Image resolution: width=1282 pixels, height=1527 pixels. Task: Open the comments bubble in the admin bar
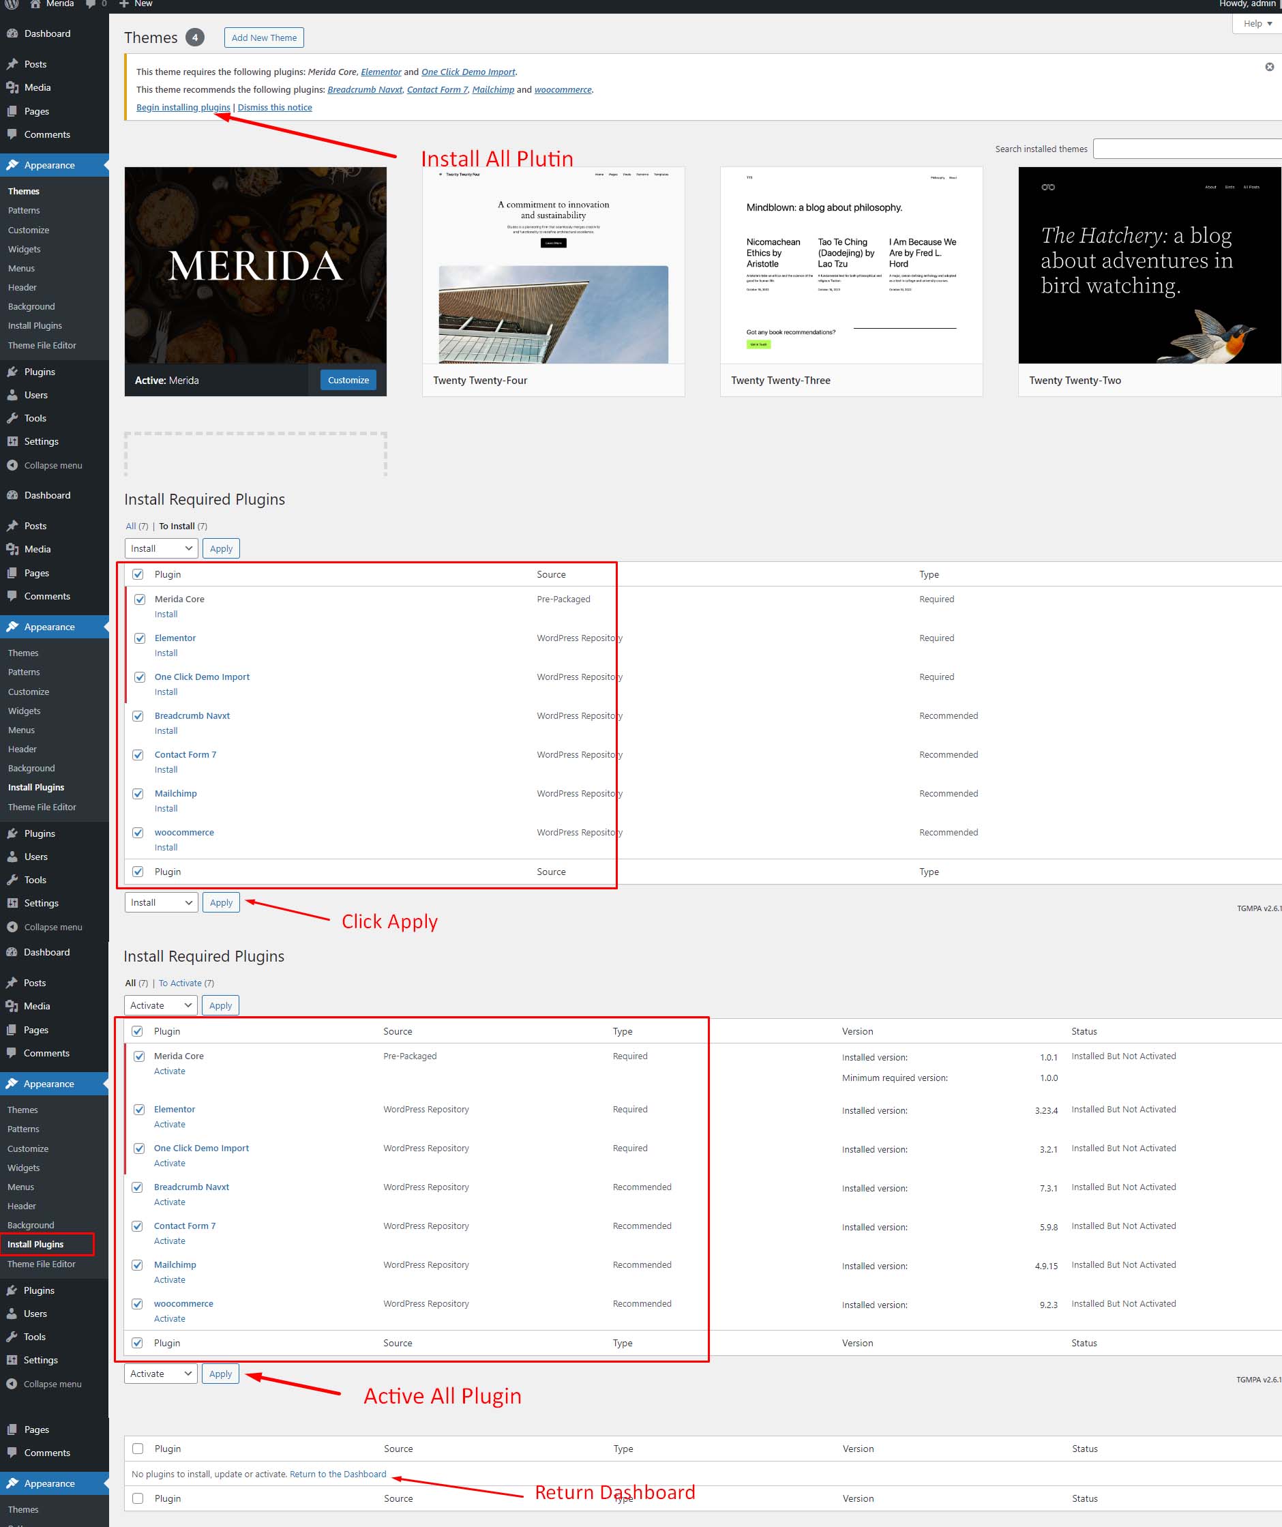(x=90, y=3)
